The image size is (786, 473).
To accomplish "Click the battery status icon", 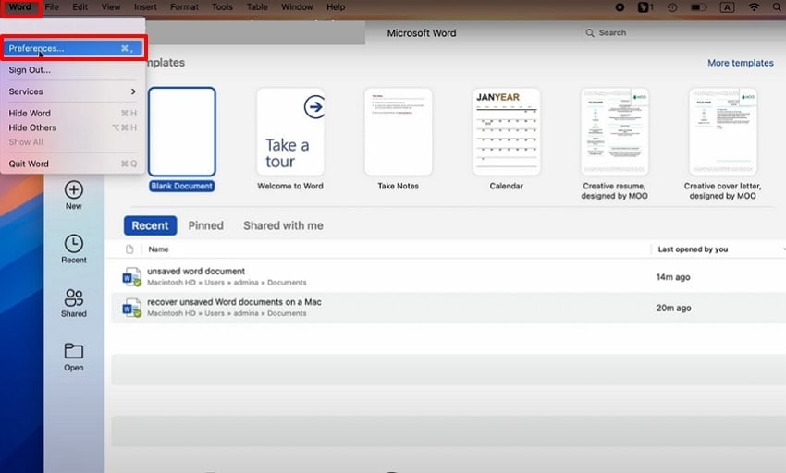I will click(x=699, y=7).
